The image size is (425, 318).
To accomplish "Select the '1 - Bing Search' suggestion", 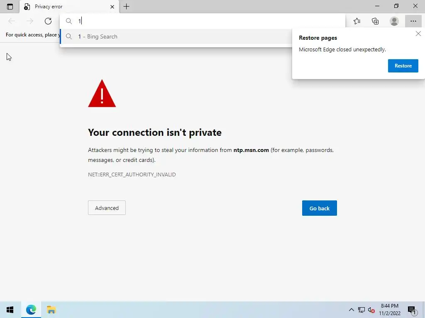I will [x=176, y=36].
